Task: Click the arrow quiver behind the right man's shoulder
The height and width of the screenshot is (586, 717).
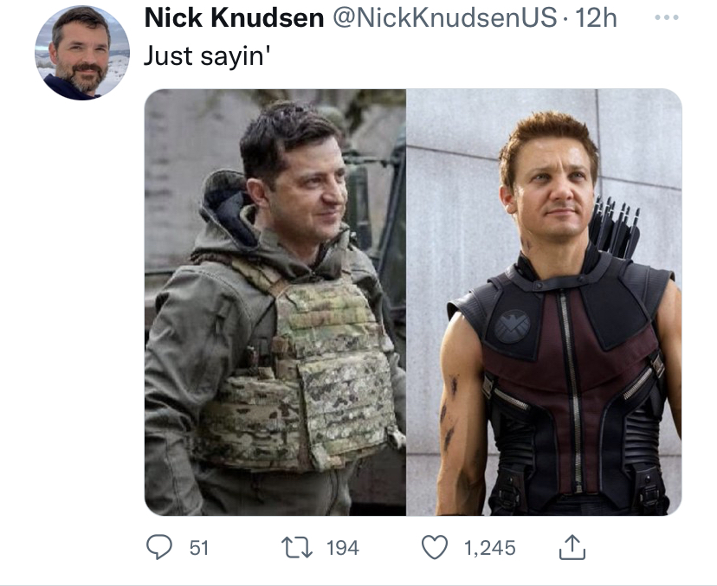Action: (613, 229)
